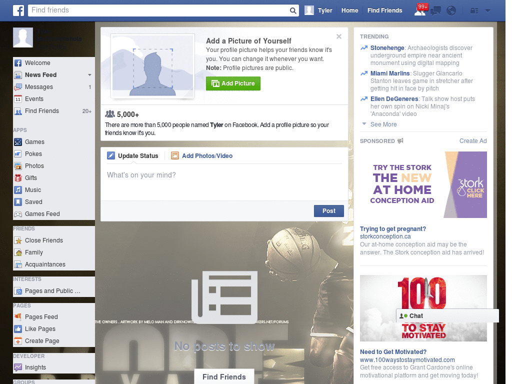Image resolution: width=512 pixels, height=384 pixels.
Task: Click the Insights chart icon
Action: click(18, 367)
